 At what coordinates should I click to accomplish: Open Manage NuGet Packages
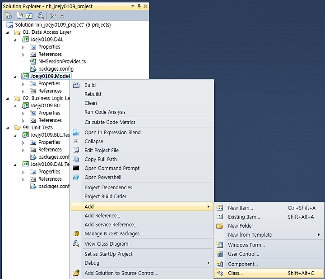click(142, 233)
